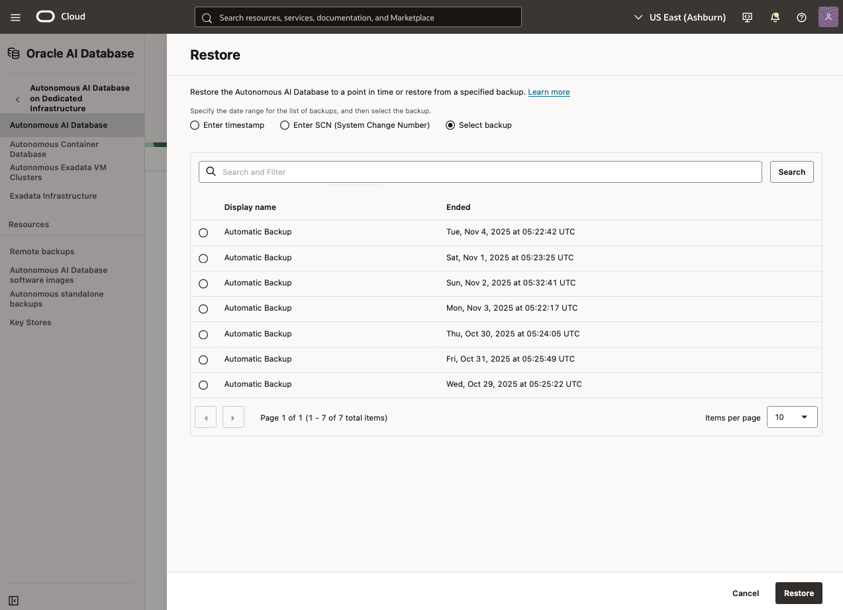Click 'Wed, Oct 29, 2025 at 05:25:22 UTC' cell
The width and height of the screenshot is (843, 610).
[x=514, y=384]
